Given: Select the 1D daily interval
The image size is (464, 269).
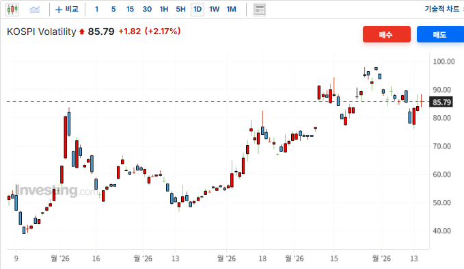Looking at the screenshot, I should pos(197,9).
